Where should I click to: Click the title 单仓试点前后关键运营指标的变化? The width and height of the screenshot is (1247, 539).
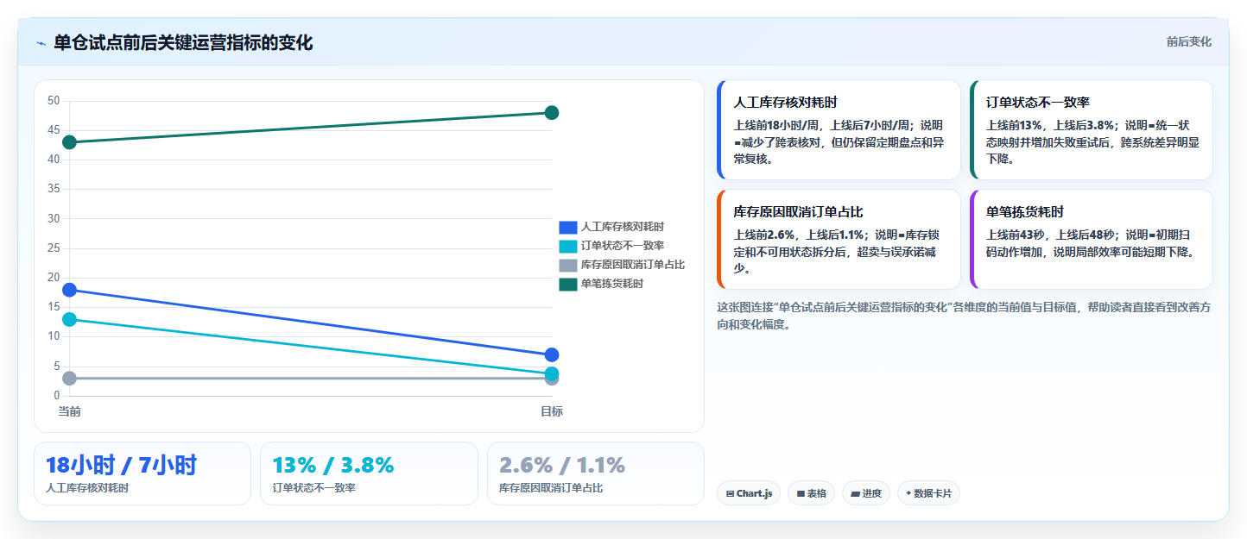[183, 43]
